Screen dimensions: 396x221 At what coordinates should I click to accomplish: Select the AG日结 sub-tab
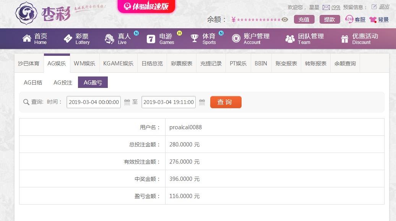pyautogui.click(x=33, y=82)
